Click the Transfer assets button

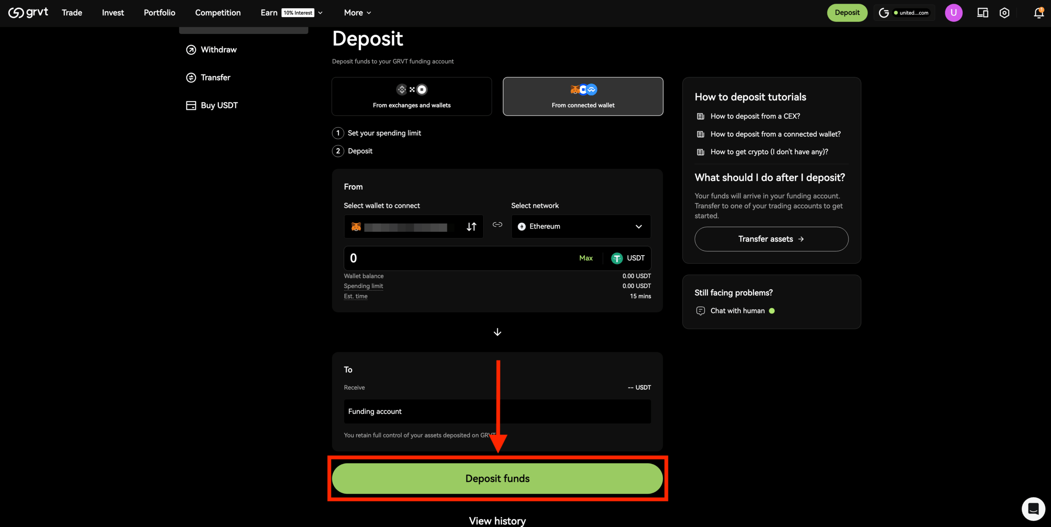[771, 239]
